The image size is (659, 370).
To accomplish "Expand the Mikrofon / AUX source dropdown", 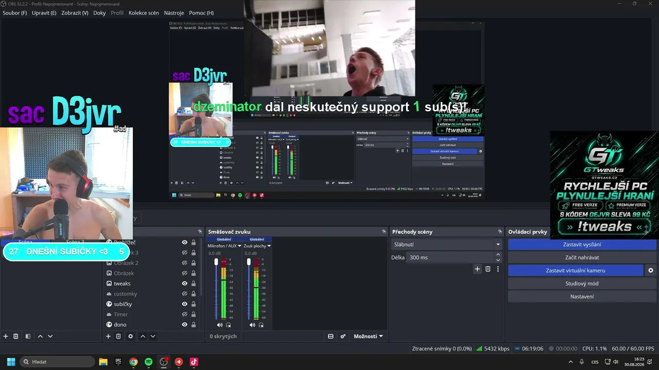I will (x=224, y=246).
